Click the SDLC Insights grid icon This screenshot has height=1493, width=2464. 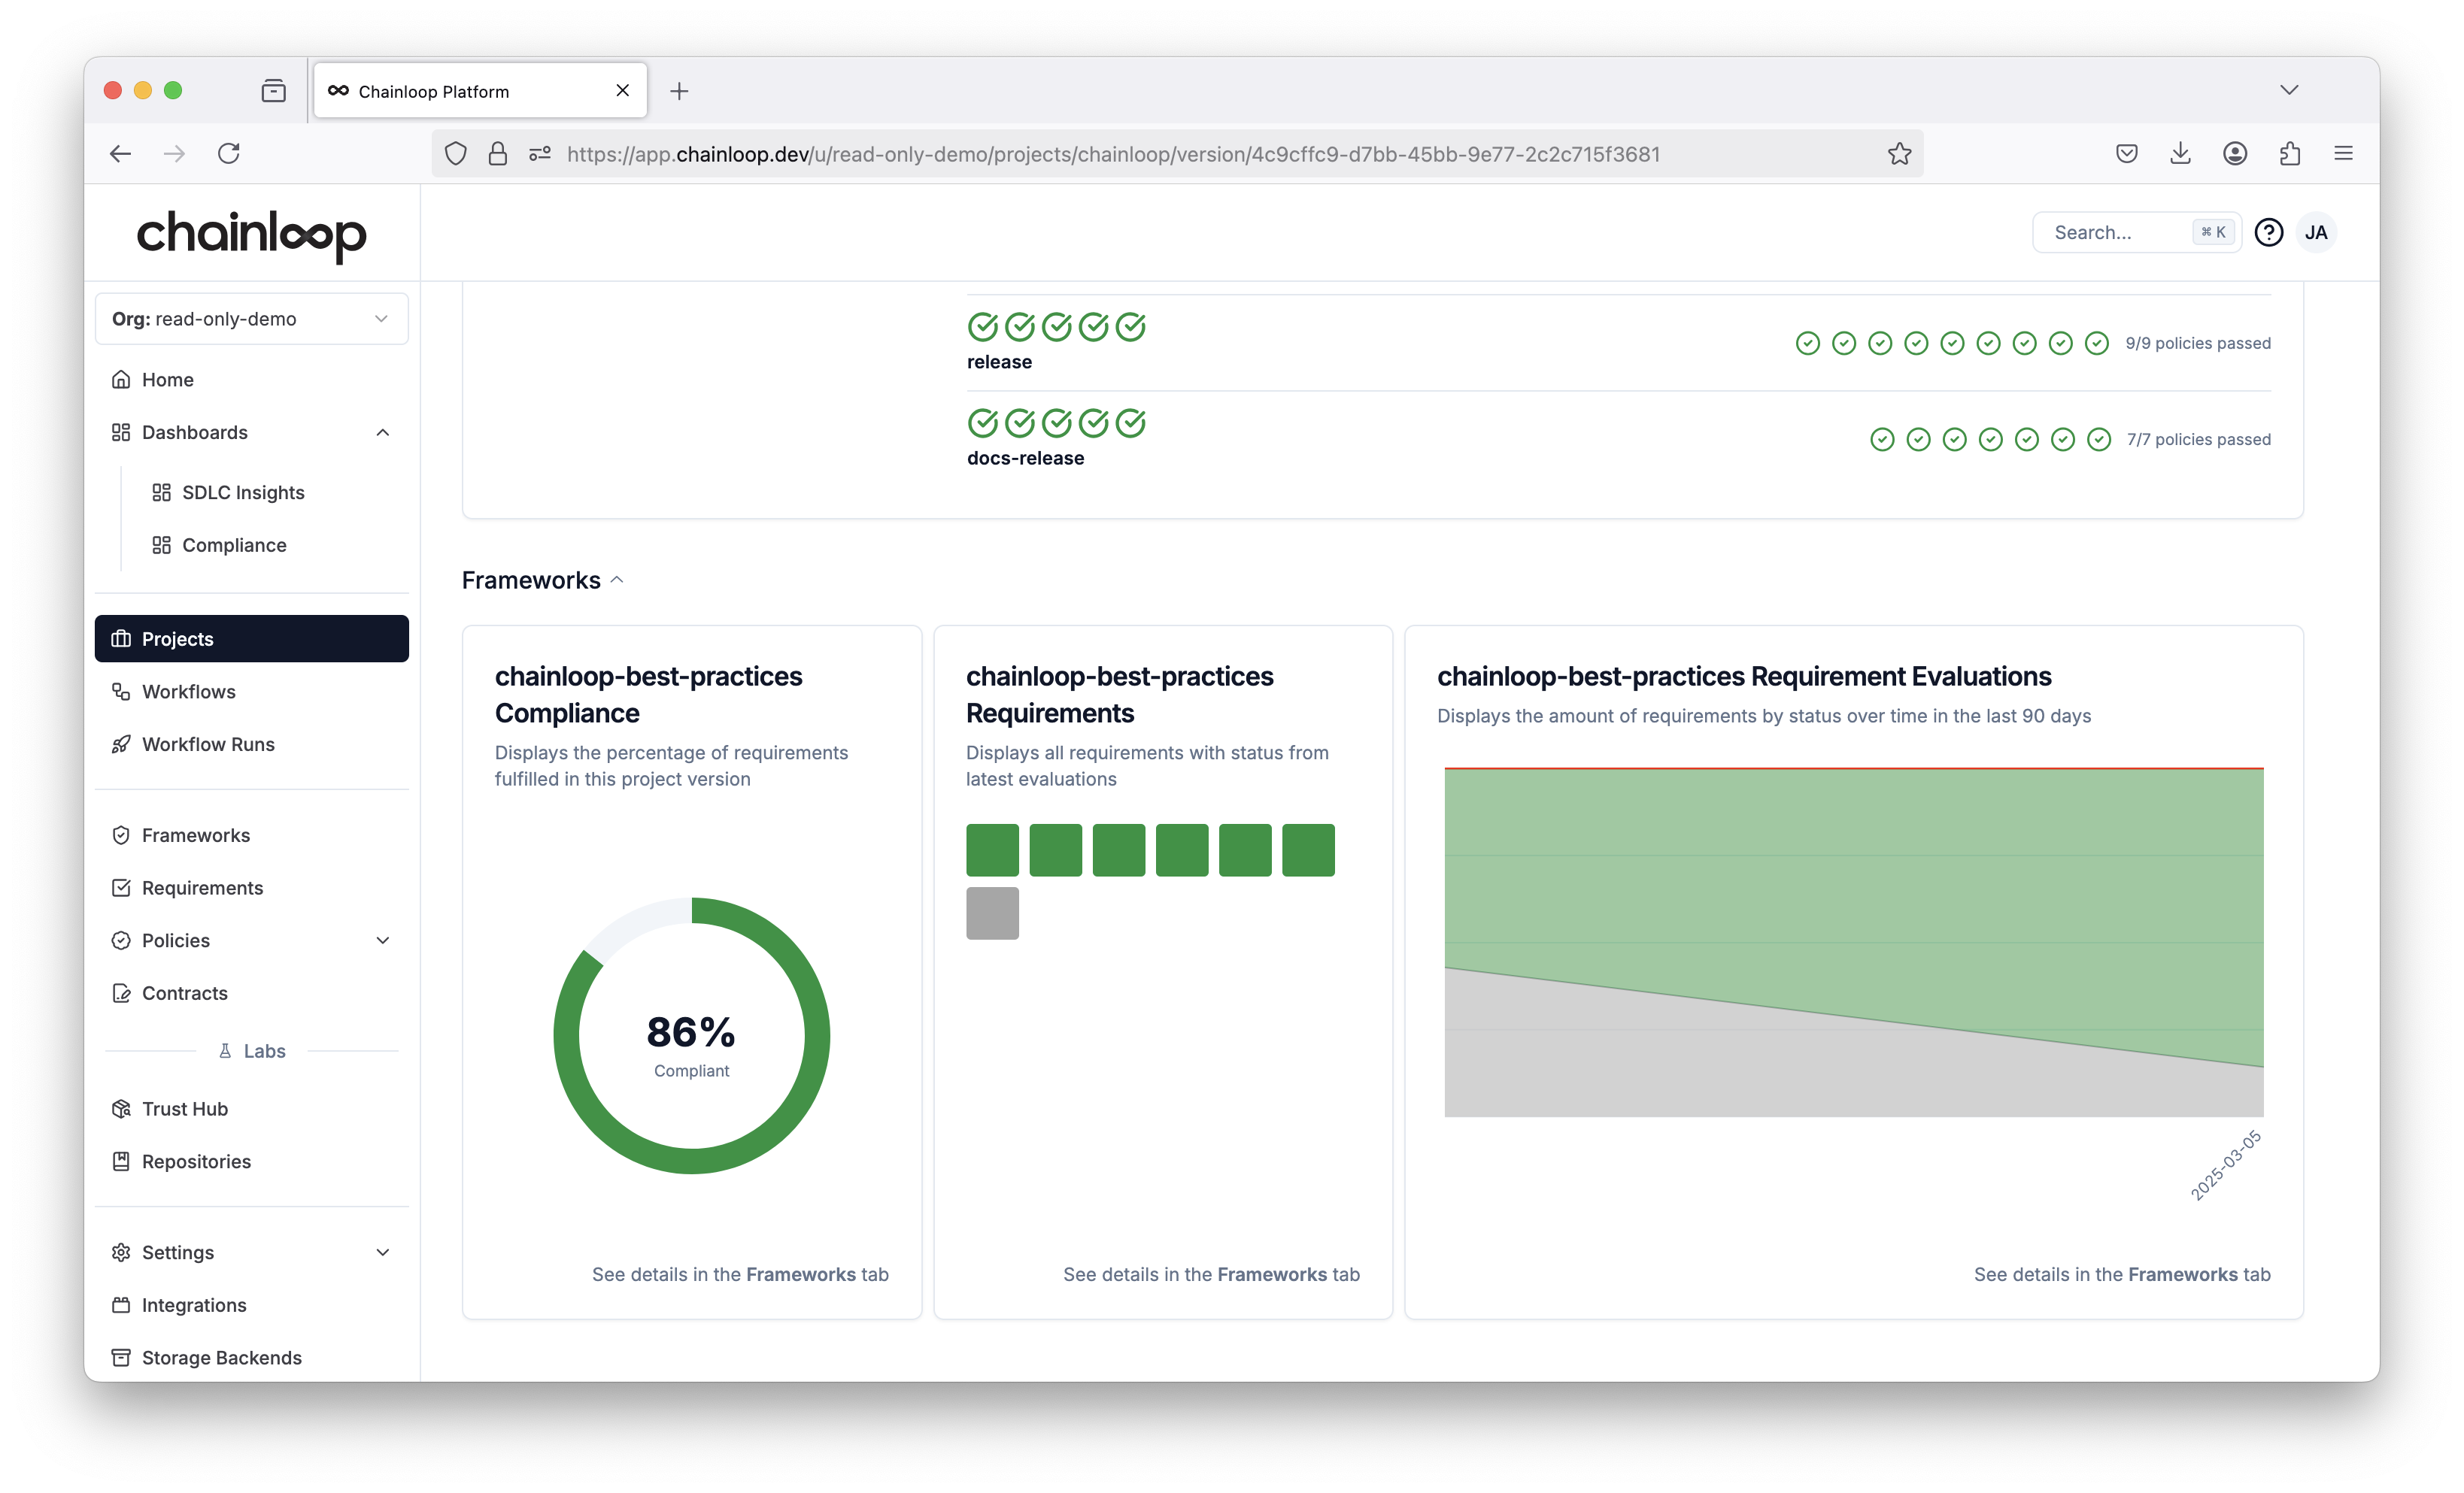[161, 492]
